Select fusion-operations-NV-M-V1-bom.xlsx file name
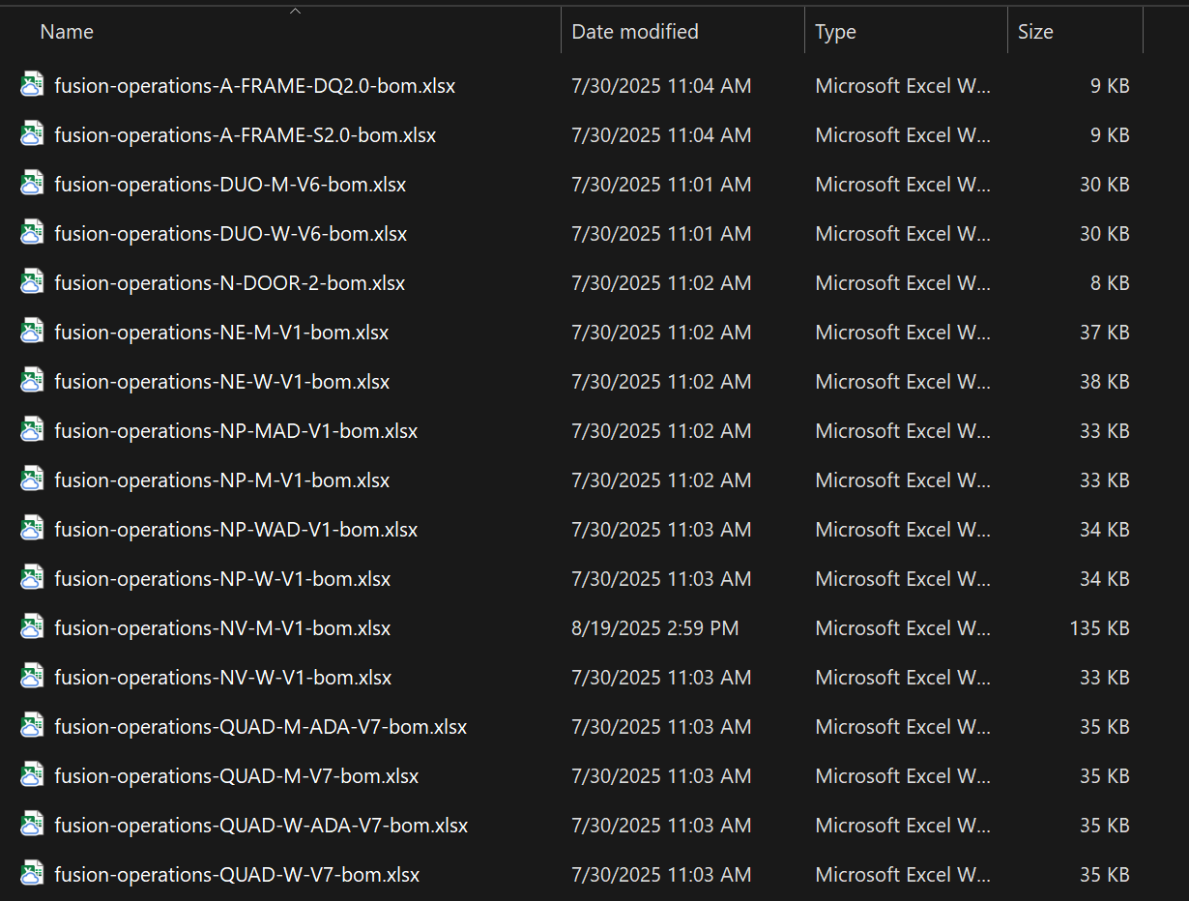This screenshot has width=1189, height=901. tap(222, 627)
